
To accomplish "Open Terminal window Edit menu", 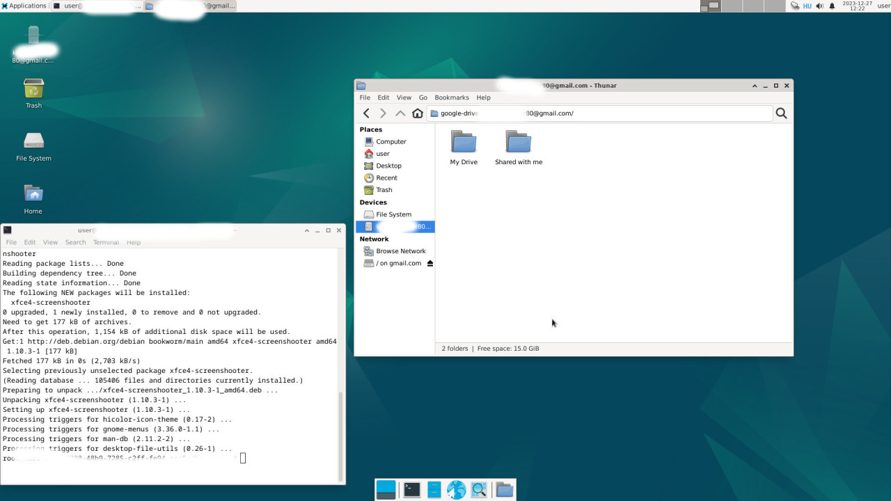I will coord(30,242).
